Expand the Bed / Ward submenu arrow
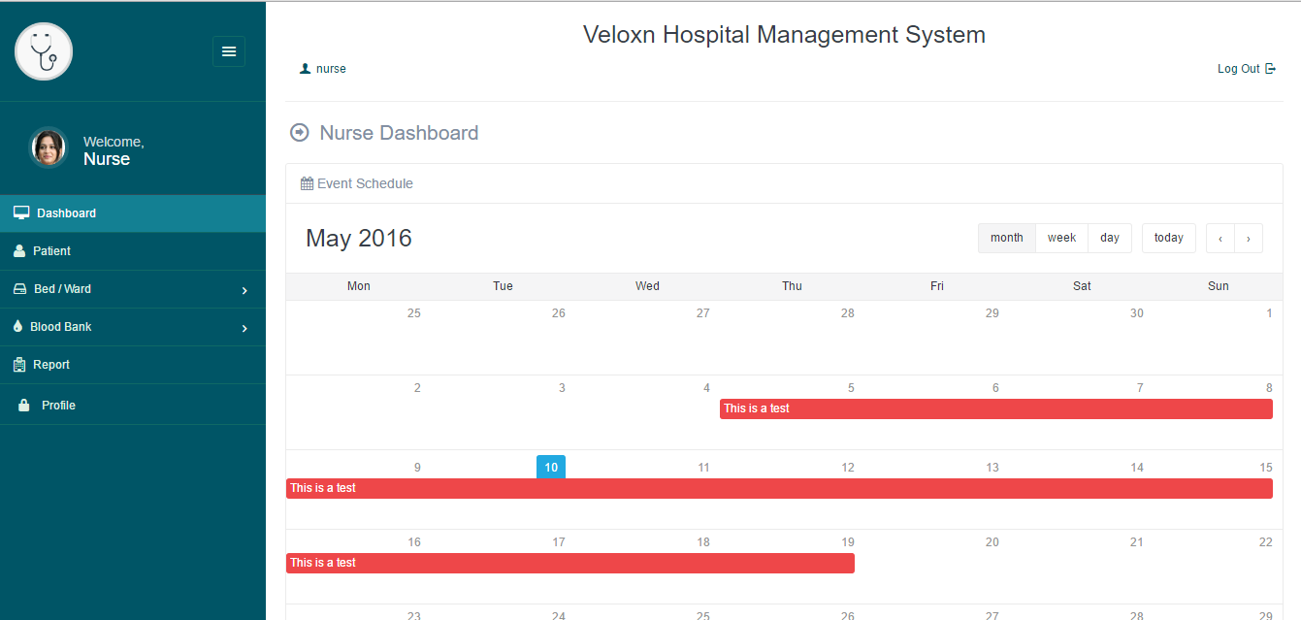Screen dimensions: 1301x620 (x=244, y=290)
